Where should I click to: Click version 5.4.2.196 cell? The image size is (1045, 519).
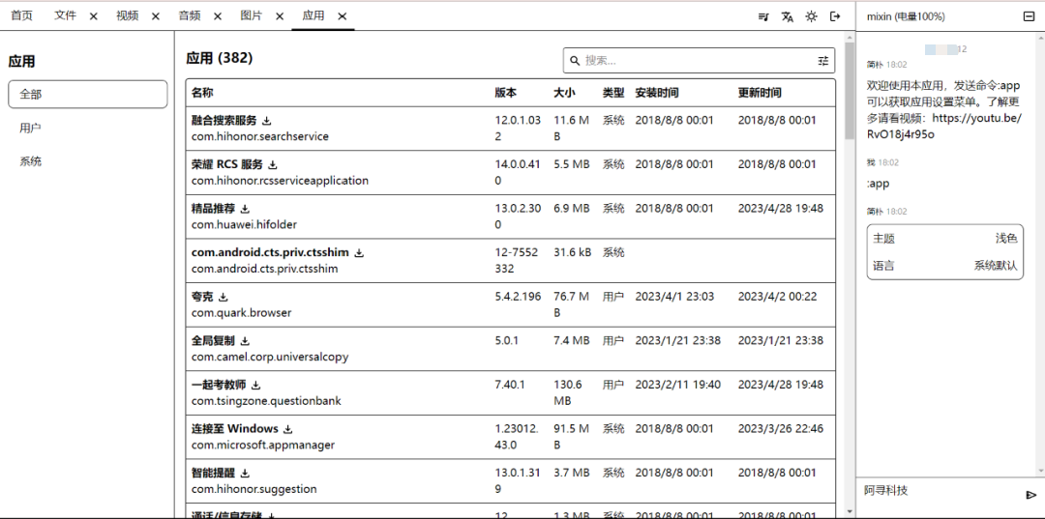518,296
